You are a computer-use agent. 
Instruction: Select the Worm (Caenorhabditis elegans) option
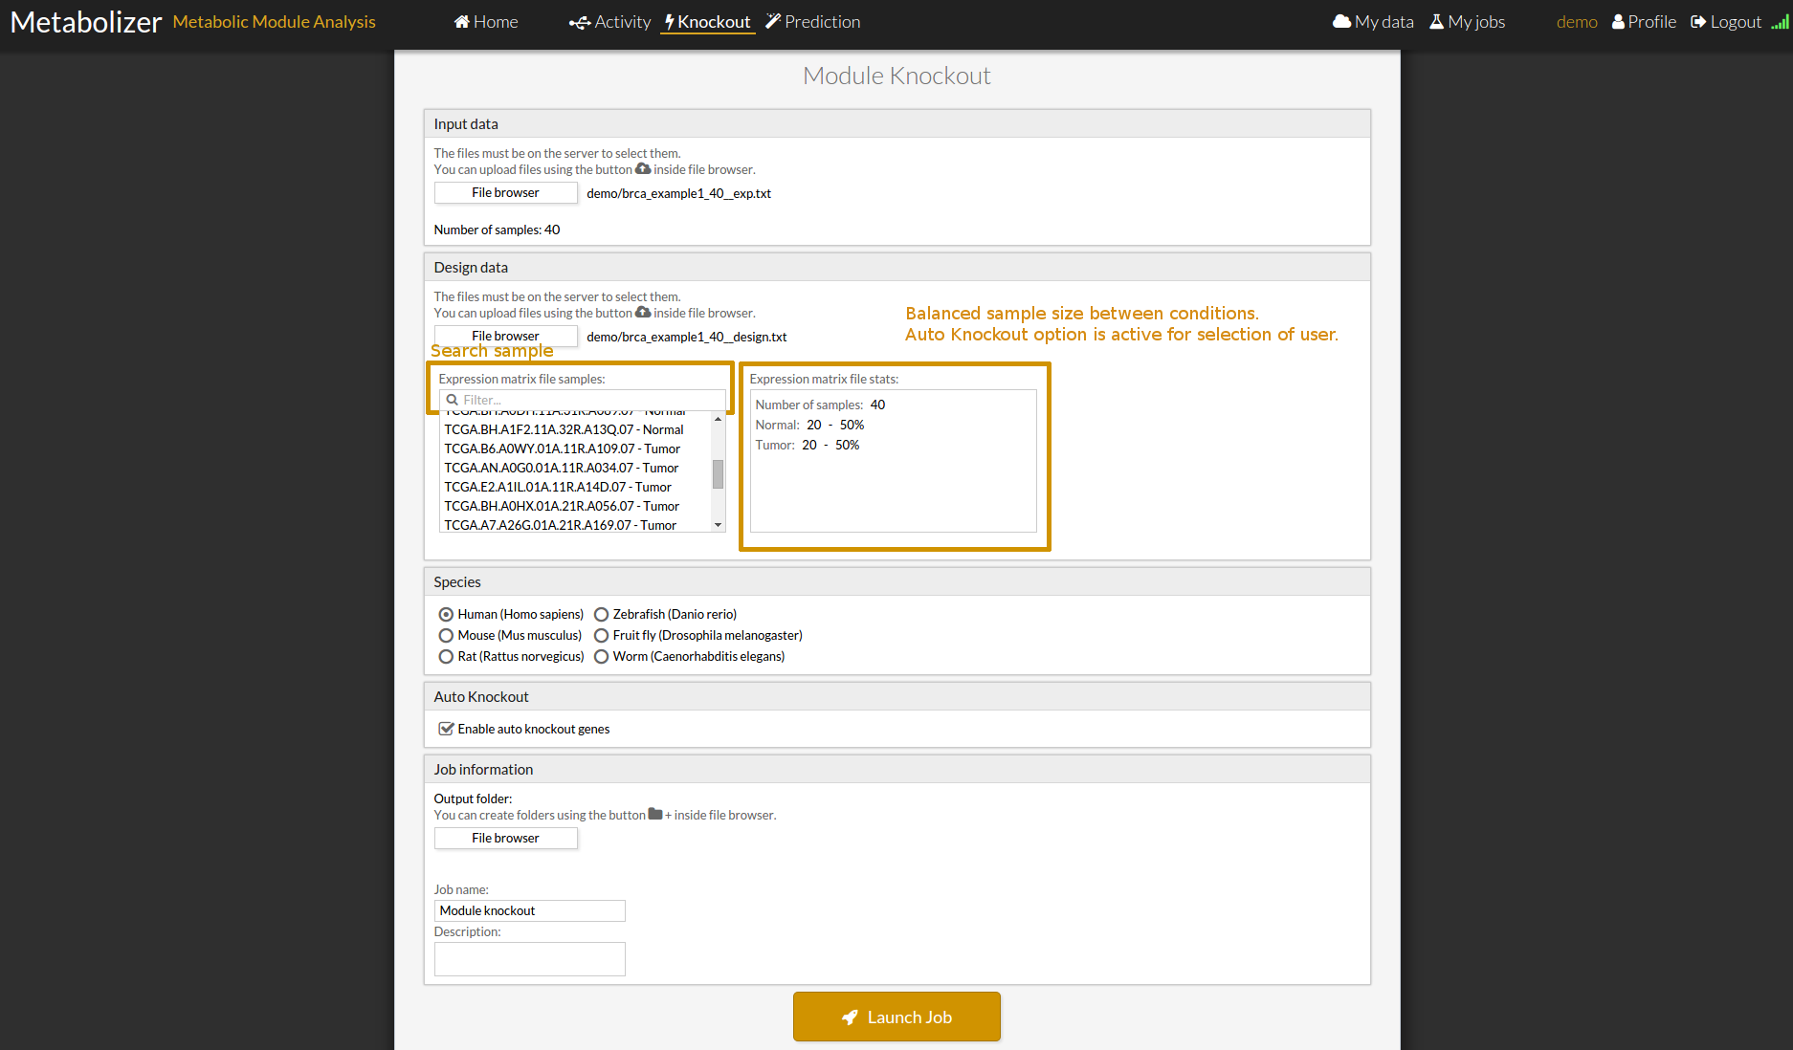[601, 656]
